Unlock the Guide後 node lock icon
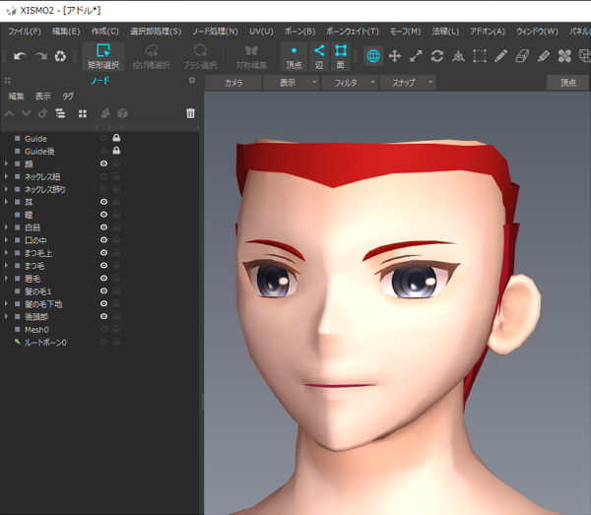 (x=116, y=151)
